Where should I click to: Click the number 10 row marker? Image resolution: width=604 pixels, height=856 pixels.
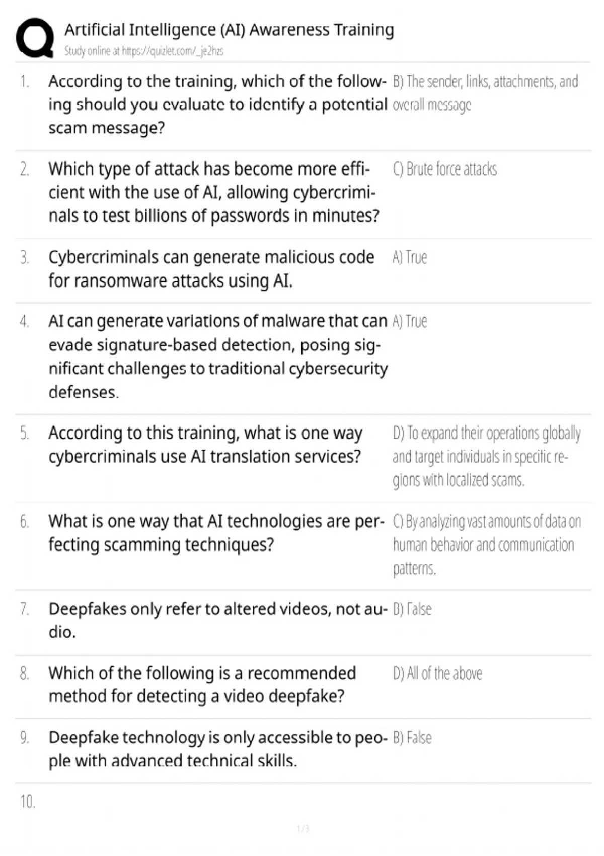click(28, 801)
